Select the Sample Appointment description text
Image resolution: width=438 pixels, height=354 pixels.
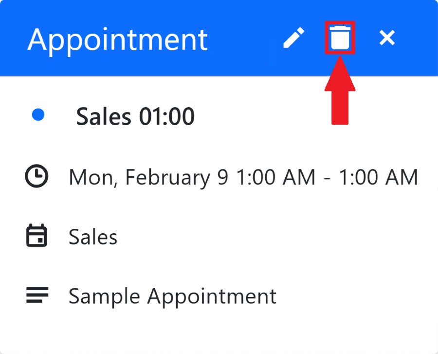coord(172,296)
